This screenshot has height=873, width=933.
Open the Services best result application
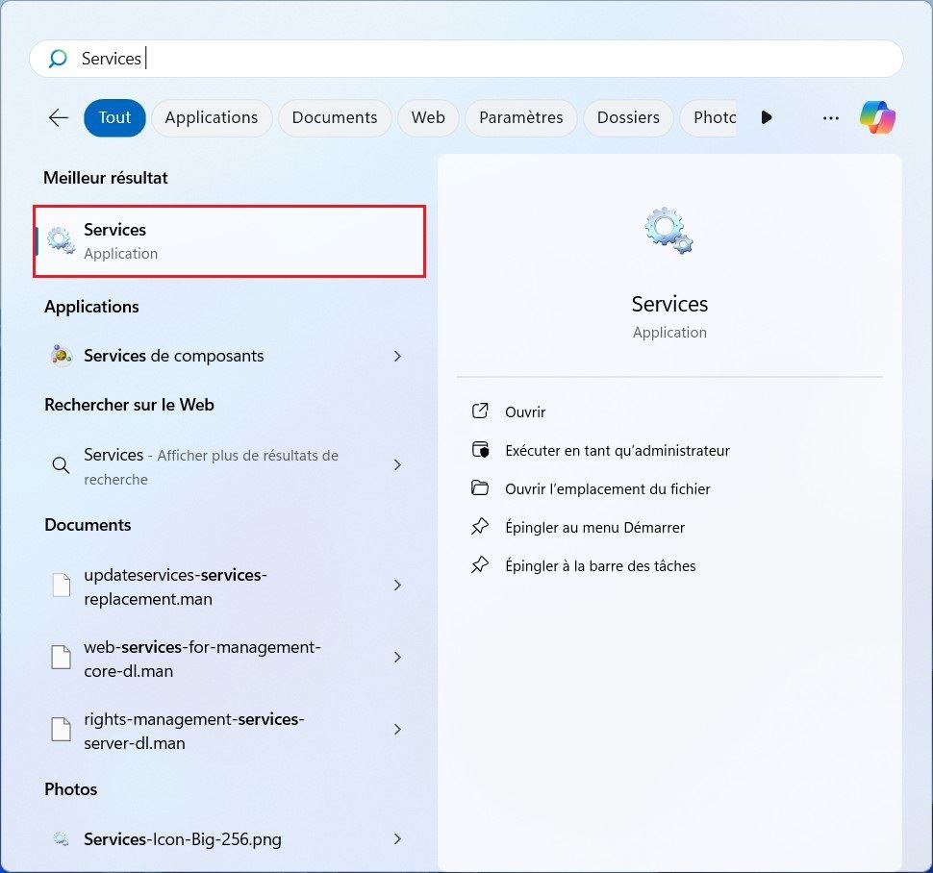coord(229,240)
